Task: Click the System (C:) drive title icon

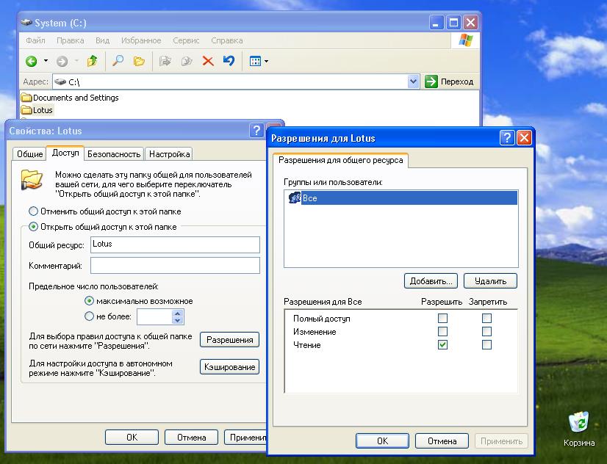Action: (x=26, y=23)
